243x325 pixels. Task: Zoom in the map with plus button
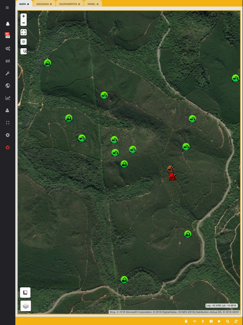tap(24, 16)
